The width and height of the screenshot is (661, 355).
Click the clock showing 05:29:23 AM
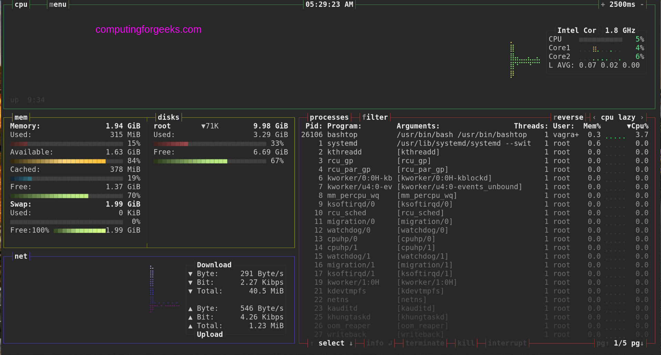tap(329, 4)
